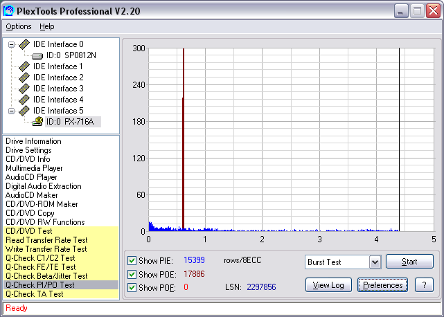Image resolution: width=444 pixels, height=317 pixels.
Task: Open the Burst Test dropdown arrow
Action: [x=375, y=262]
